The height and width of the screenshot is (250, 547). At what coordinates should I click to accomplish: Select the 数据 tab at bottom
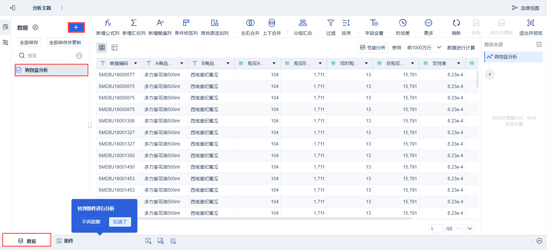27,241
